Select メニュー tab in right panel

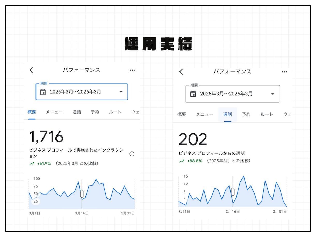pos(205,114)
